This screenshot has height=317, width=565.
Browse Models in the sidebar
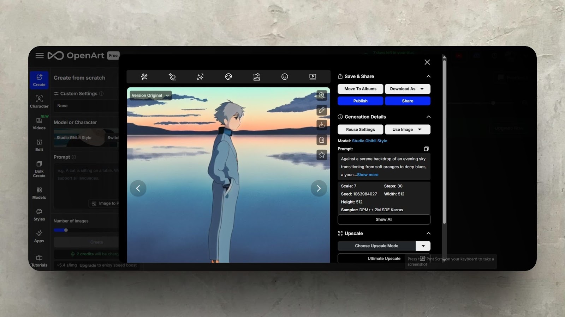click(39, 193)
